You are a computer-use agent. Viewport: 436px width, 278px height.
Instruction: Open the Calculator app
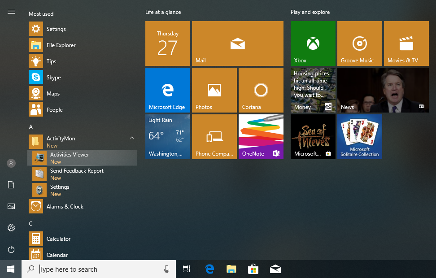83,239
